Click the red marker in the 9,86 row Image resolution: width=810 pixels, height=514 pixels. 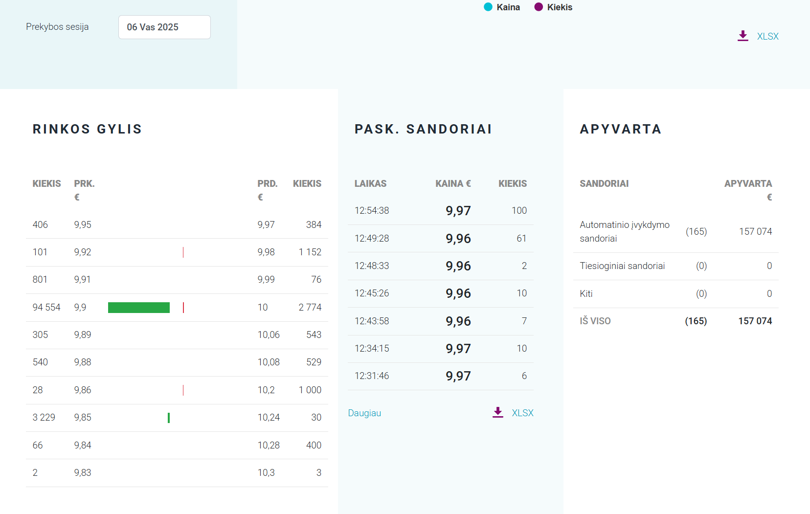click(x=183, y=390)
